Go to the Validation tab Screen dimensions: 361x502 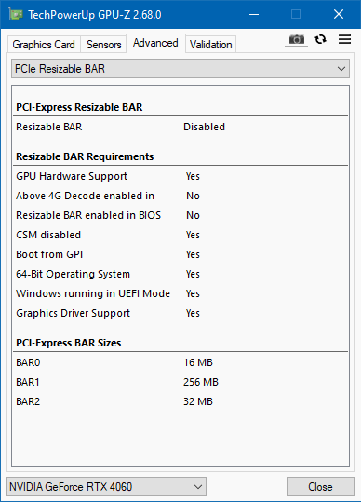(x=210, y=45)
